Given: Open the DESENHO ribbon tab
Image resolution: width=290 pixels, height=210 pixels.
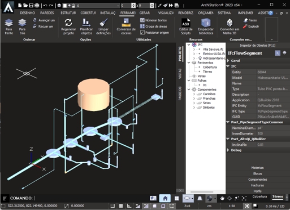Looking at the screenshot, I should [x=28, y=13].
